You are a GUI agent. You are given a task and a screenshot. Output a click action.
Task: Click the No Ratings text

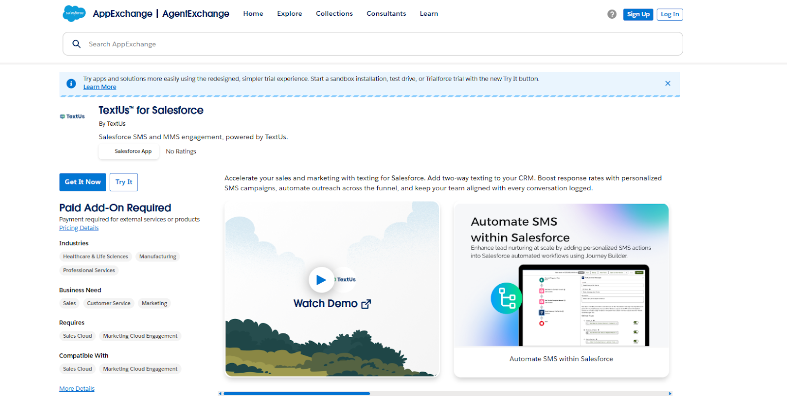(181, 151)
